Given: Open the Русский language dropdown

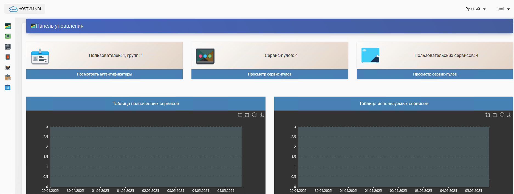Looking at the screenshot, I should click(475, 9).
